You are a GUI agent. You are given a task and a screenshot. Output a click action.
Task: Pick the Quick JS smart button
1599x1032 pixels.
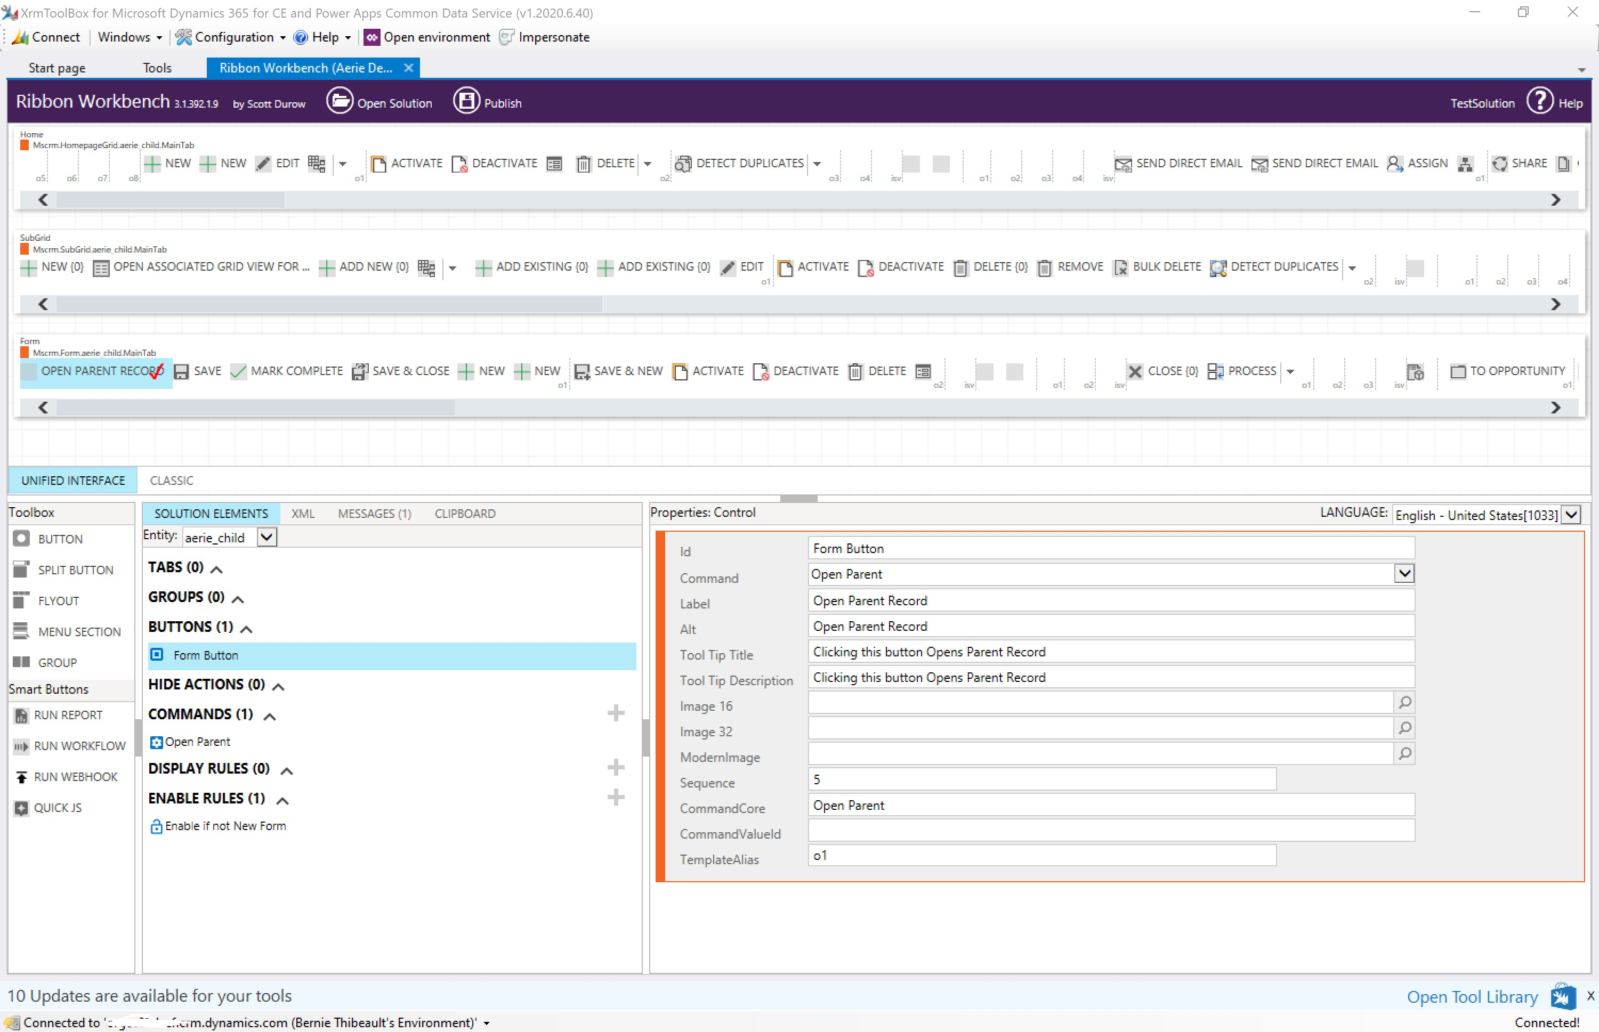pos(47,808)
